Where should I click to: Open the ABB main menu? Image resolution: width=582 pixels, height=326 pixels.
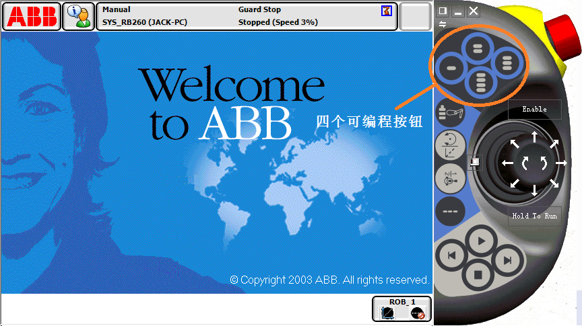[x=32, y=16]
